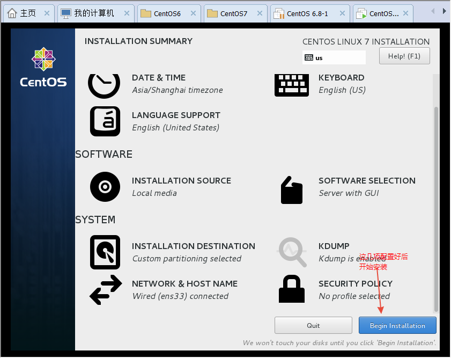Viewport: 451px width, 358px height.
Task: Click Begin Installation button
Action: (x=397, y=325)
